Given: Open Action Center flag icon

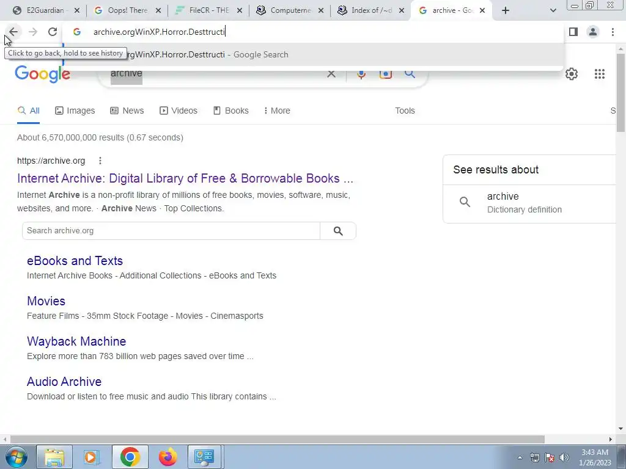Looking at the screenshot, I should click(550, 457).
